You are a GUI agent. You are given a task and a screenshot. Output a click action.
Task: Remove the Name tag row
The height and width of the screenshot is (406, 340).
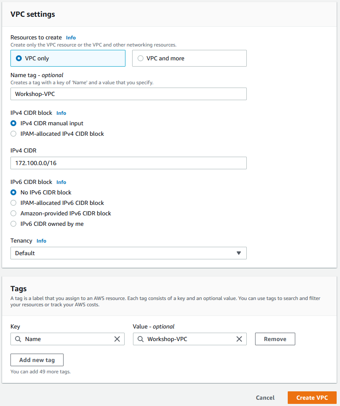pyautogui.click(x=275, y=339)
